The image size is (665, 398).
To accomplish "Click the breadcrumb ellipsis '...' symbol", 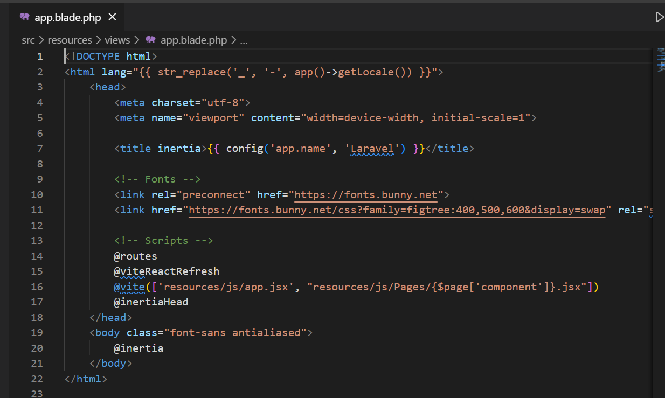I will pos(244,40).
